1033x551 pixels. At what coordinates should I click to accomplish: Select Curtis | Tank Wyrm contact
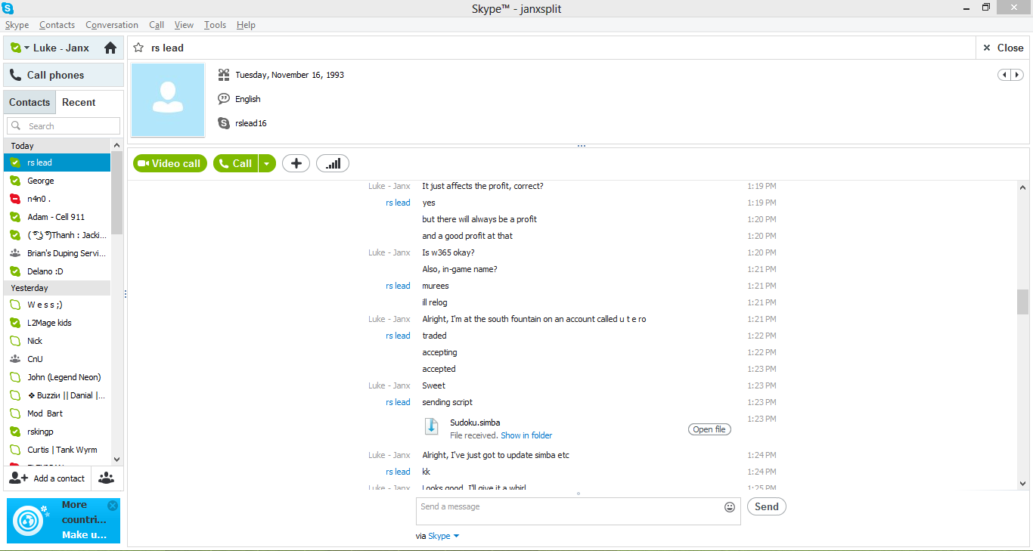coord(57,450)
